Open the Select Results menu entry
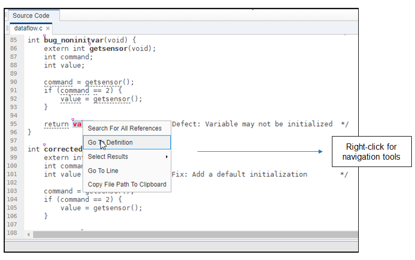 pos(108,157)
